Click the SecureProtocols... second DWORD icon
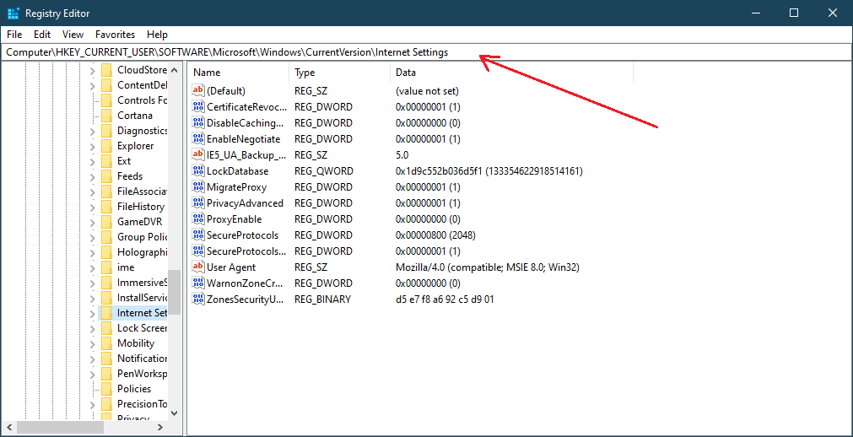Image resolution: width=853 pixels, height=437 pixels. tap(198, 251)
